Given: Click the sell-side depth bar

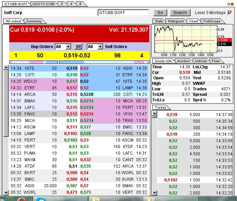Looking at the screenshot, I should click(104, 62).
